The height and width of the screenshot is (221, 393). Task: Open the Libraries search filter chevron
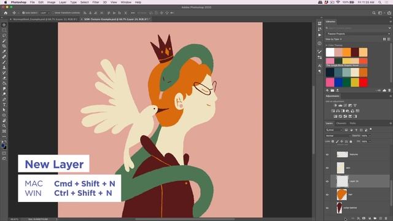pyautogui.click(x=389, y=28)
